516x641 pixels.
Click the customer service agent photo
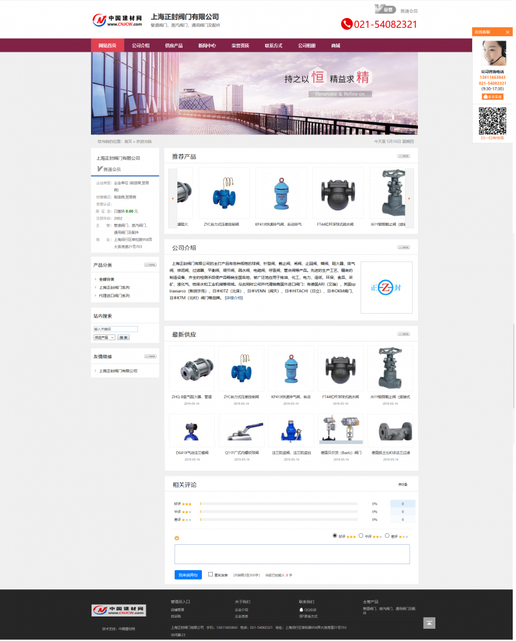(493, 53)
